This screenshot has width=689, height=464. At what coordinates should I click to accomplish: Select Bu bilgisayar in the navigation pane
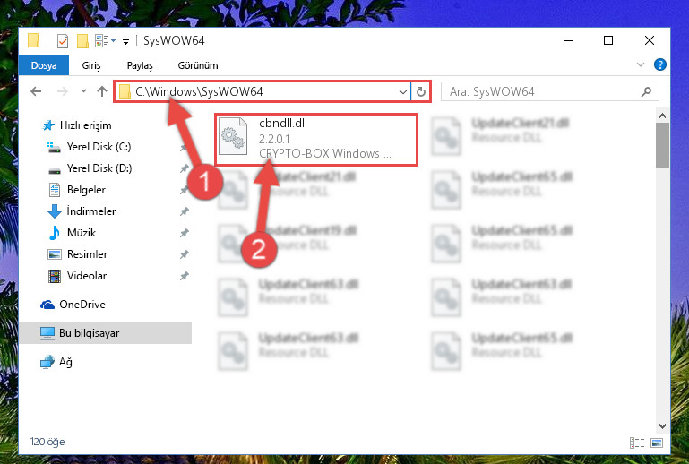coord(105,333)
